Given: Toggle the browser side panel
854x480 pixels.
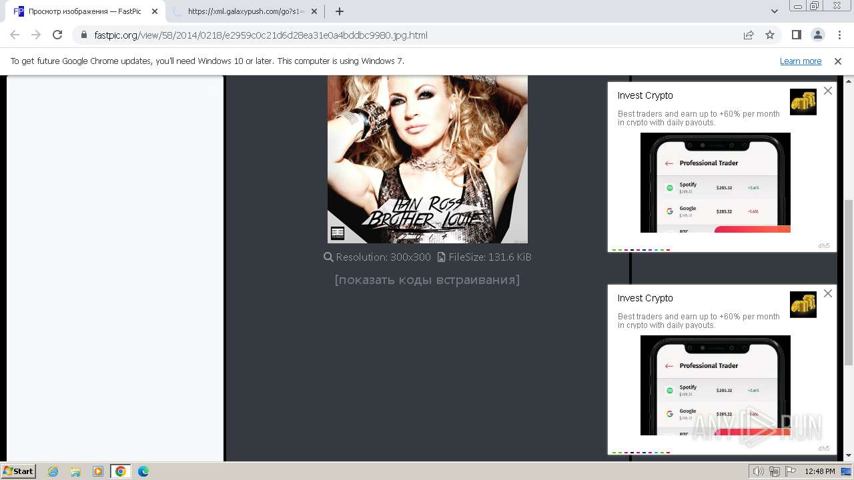Looking at the screenshot, I should click(796, 35).
